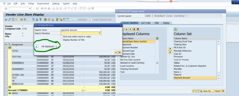Screen dimensions: 239x96
Task: Confirm Change Layout with green checkmark
Action: click(194, 91)
